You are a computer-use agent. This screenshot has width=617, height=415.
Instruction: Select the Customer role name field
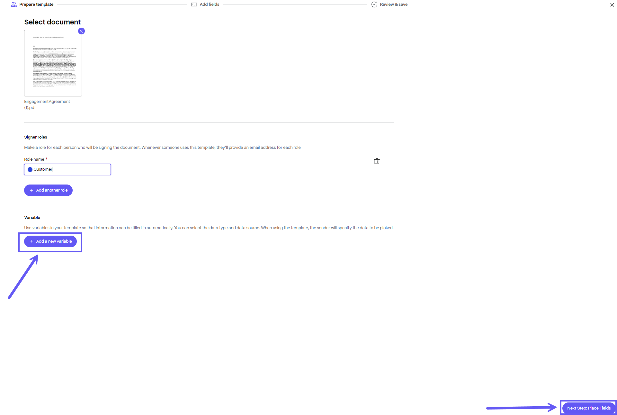pyautogui.click(x=67, y=169)
